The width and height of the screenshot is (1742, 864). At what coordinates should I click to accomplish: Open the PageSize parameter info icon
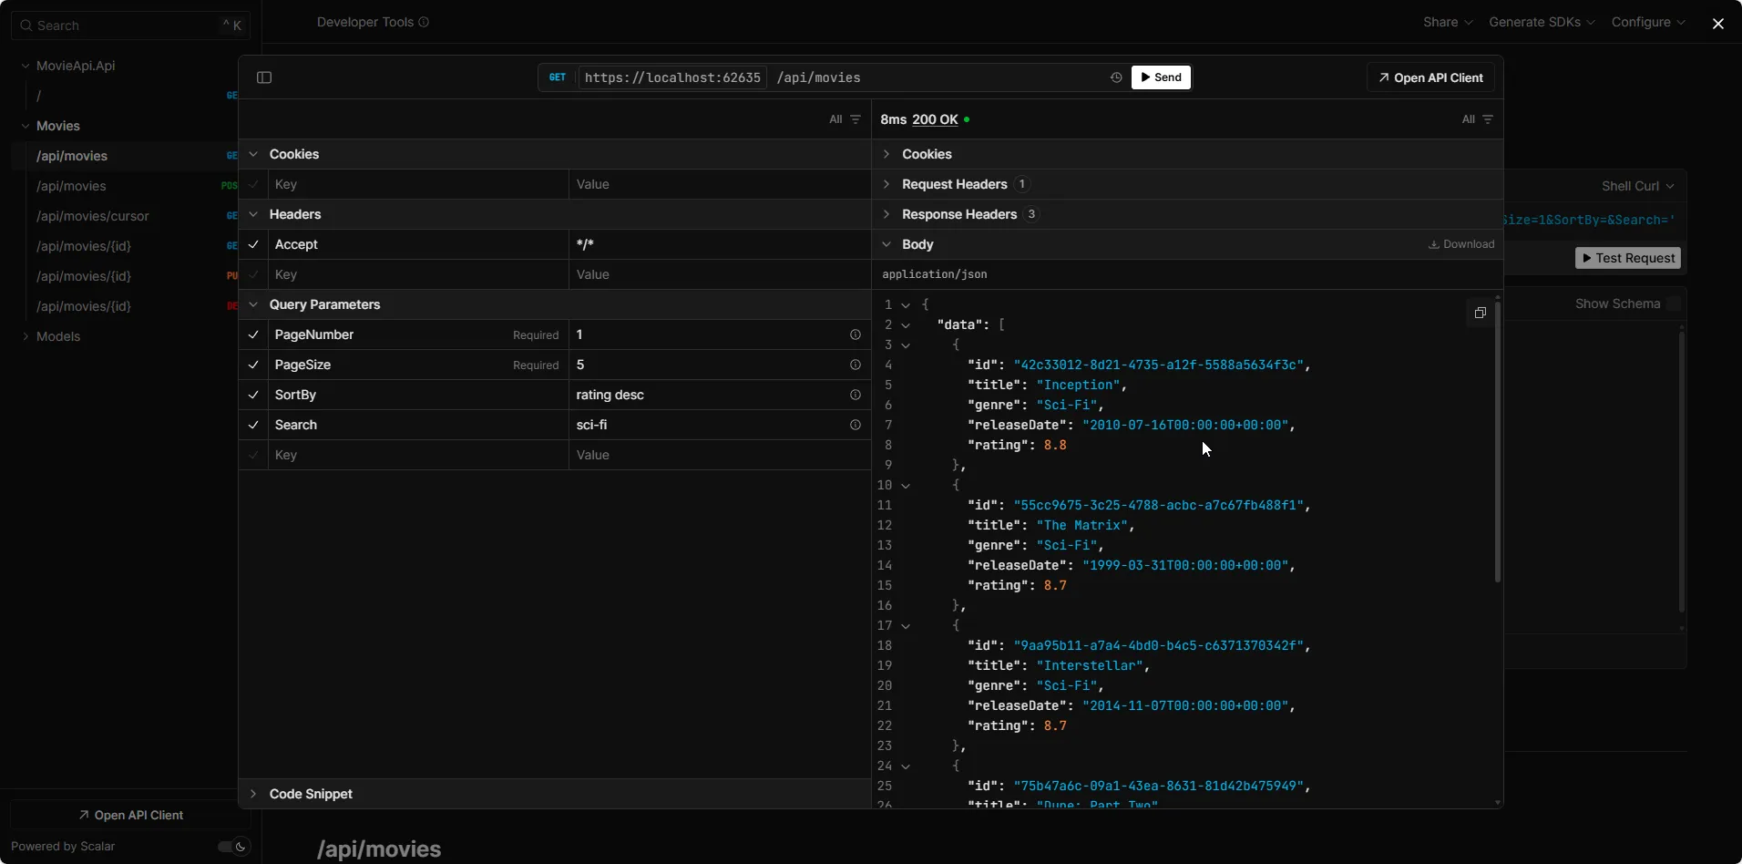(x=855, y=365)
